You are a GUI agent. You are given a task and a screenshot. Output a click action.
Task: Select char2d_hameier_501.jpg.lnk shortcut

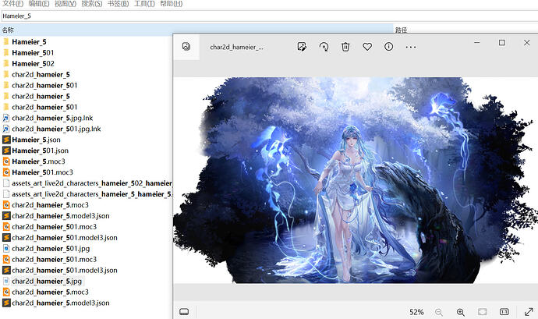(56, 129)
